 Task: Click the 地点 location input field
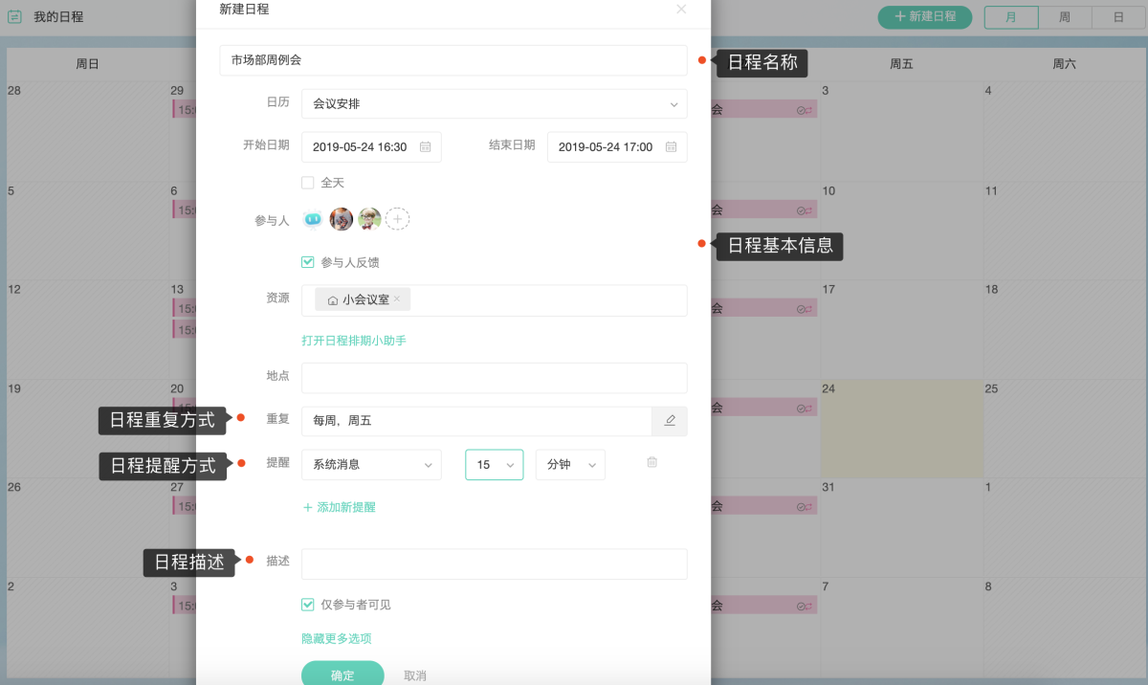tap(494, 378)
